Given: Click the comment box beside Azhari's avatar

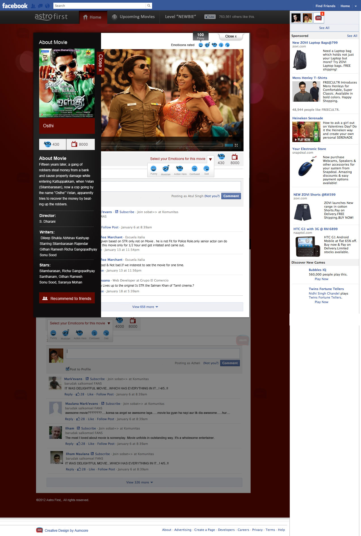Looking at the screenshot, I should 153,353.
